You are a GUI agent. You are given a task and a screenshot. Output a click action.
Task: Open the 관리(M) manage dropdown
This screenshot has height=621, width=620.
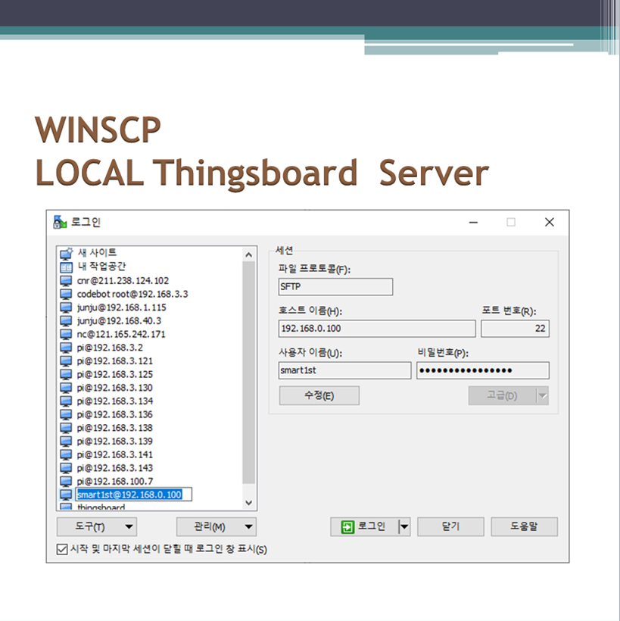tap(217, 527)
